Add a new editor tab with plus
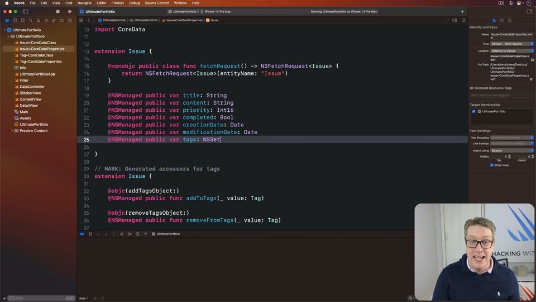This screenshot has height=302, width=536. (x=462, y=11)
